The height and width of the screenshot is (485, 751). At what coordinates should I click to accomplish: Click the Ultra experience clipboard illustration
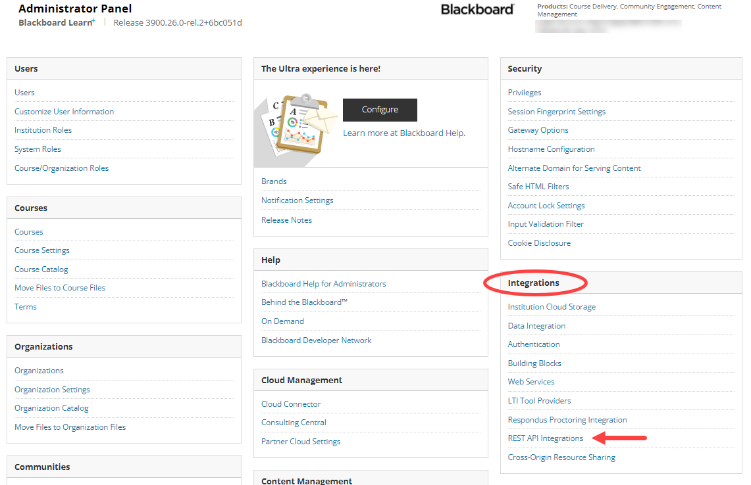[297, 124]
